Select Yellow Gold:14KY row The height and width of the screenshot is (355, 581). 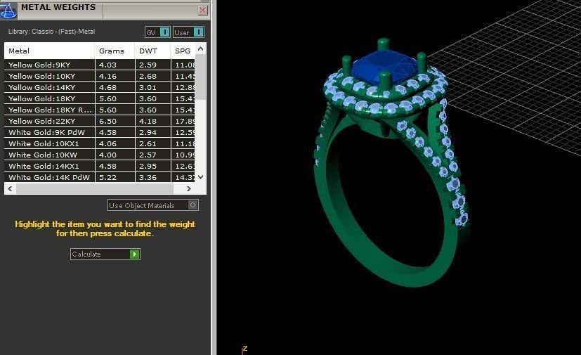tap(100, 87)
